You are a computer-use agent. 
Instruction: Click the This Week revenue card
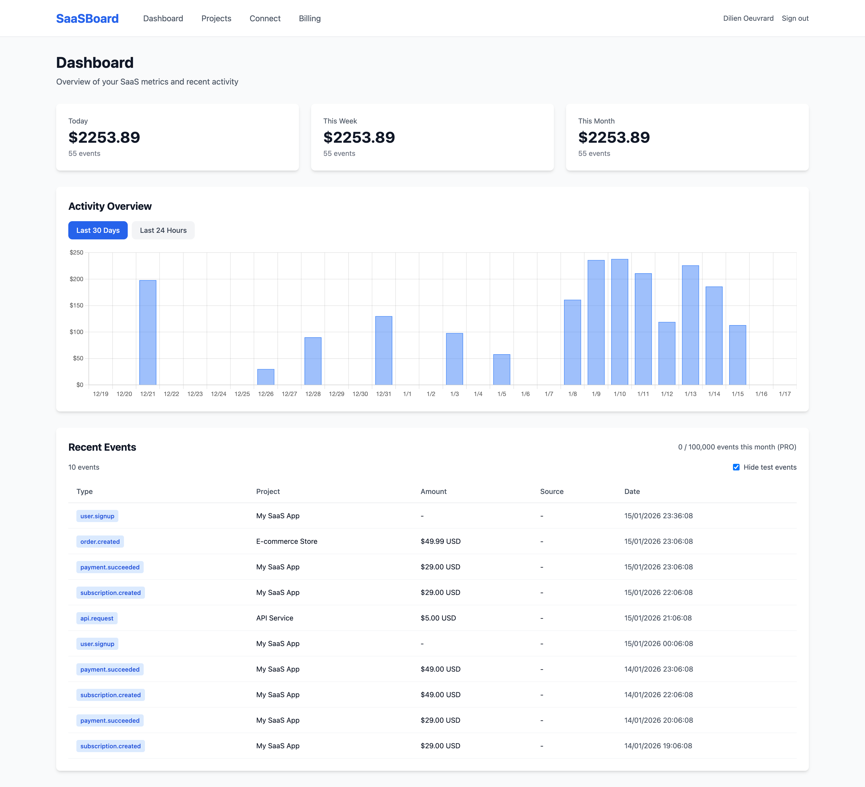[x=433, y=137]
